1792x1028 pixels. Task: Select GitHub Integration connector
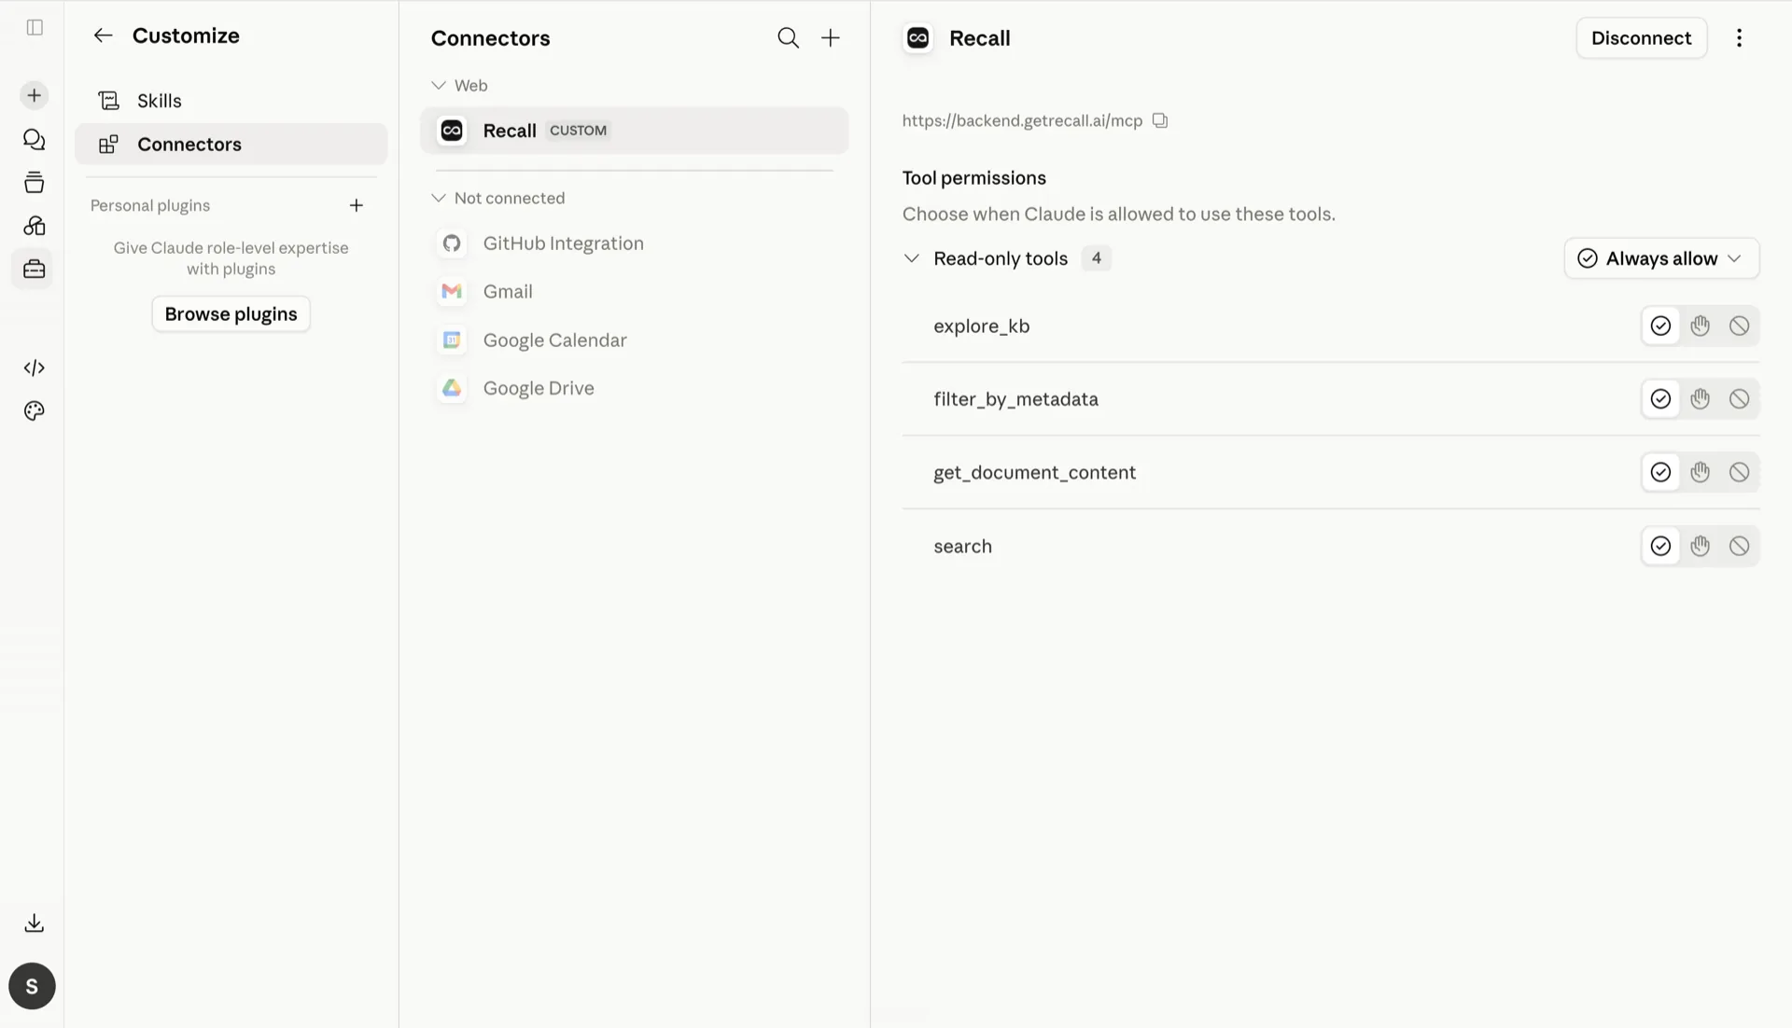(x=634, y=243)
